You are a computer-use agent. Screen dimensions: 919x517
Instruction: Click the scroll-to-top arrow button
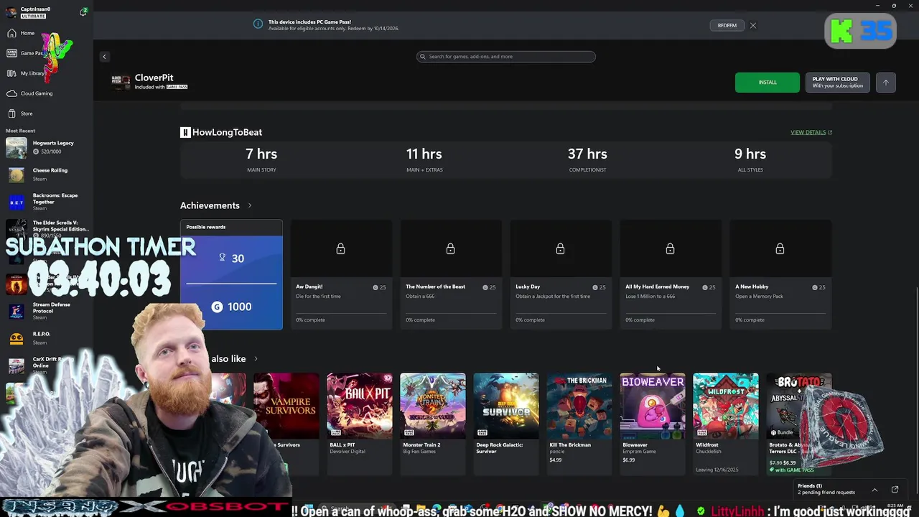(x=885, y=83)
